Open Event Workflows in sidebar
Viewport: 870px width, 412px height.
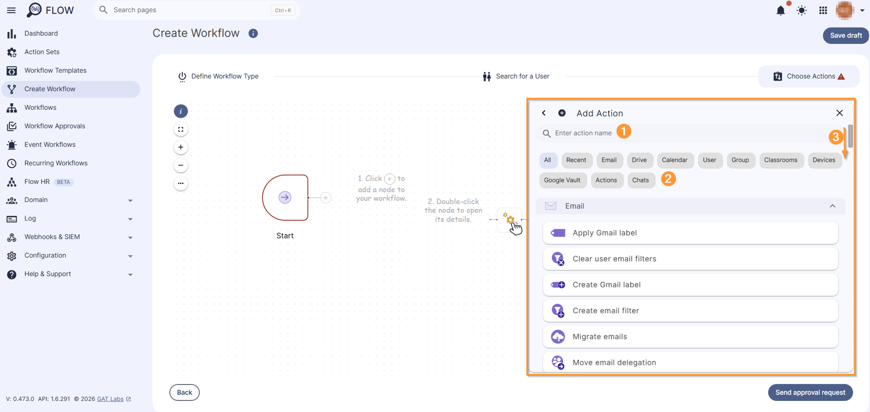[x=70, y=145]
